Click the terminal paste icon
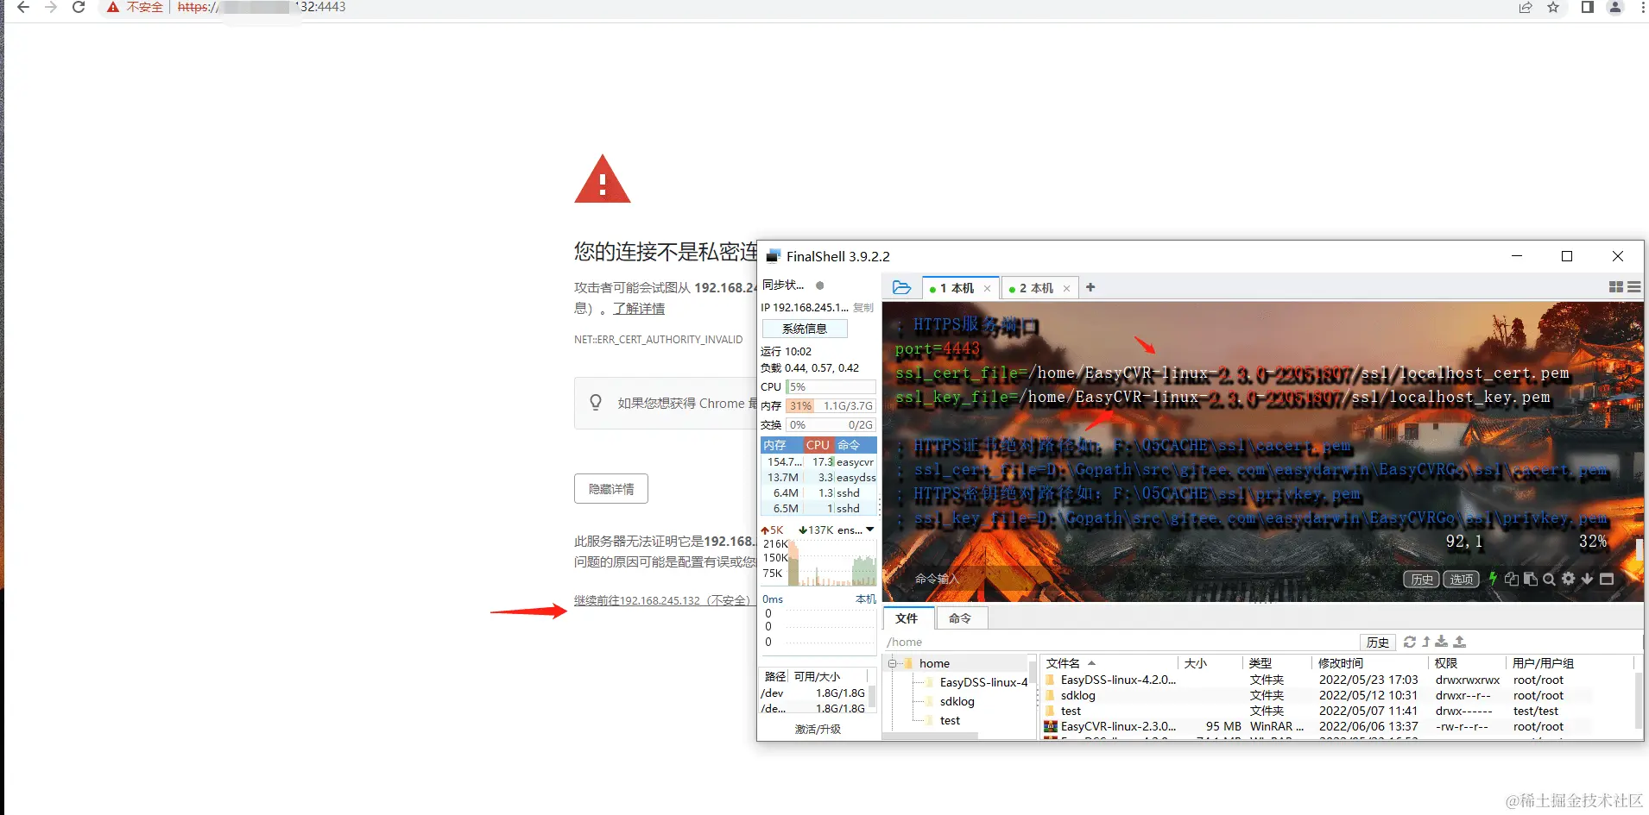The width and height of the screenshot is (1649, 815). pyautogui.click(x=1531, y=579)
